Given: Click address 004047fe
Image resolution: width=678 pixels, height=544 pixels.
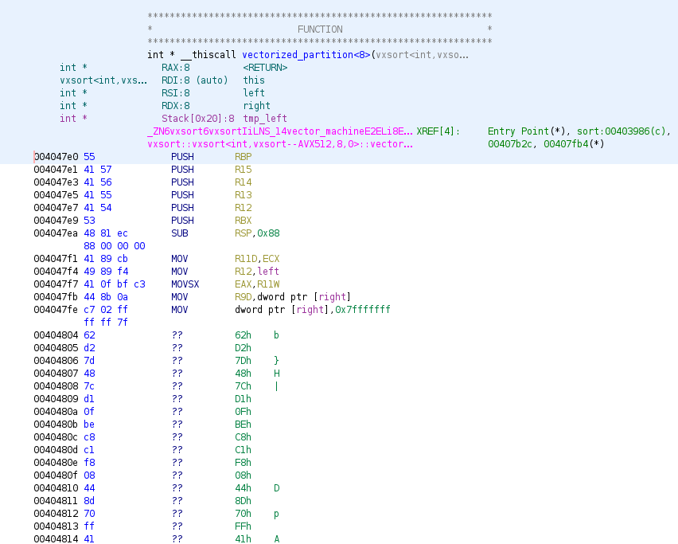Looking at the screenshot, I should click(x=56, y=310).
